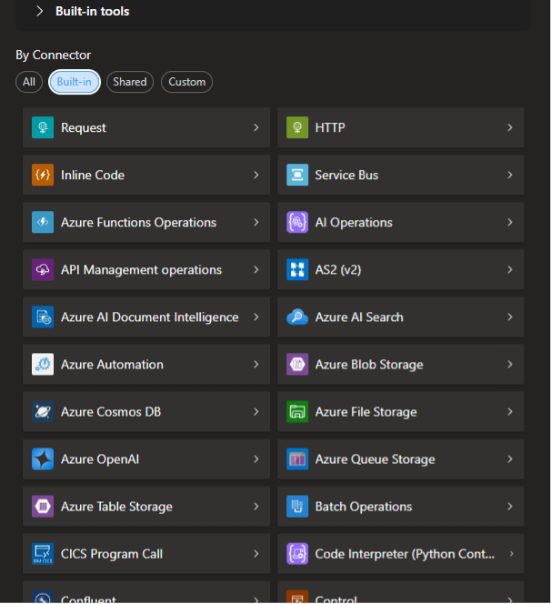Open the Azure OpenAI icon
This screenshot has width=551, height=604.
click(x=43, y=459)
